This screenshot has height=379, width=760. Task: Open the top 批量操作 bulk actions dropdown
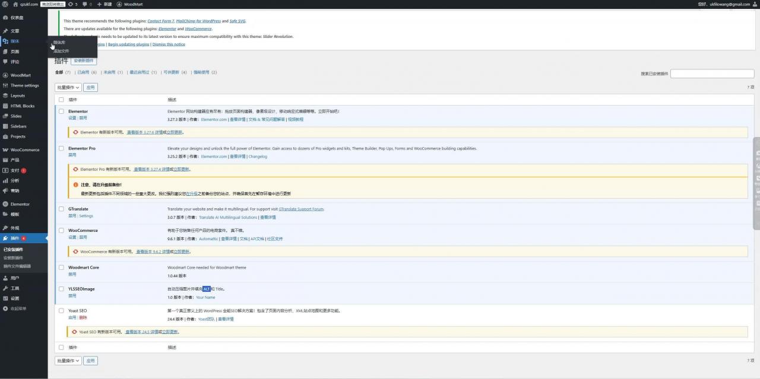[x=68, y=87]
